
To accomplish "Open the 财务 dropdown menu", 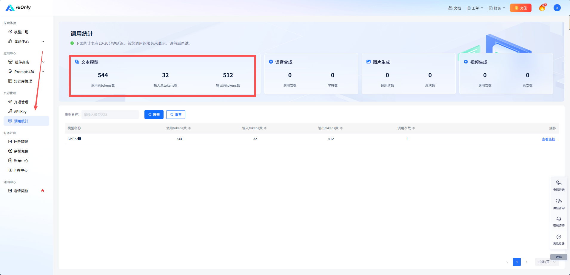I will coord(497,8).
